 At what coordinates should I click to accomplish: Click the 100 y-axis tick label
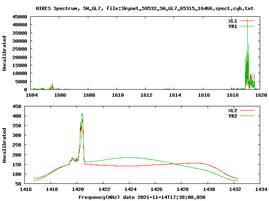[x=17, y=174]
